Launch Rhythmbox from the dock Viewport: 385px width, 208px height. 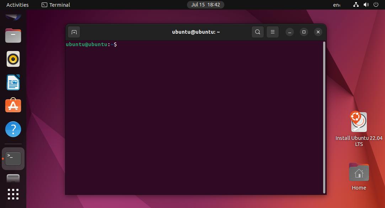[x=13, y=59]
